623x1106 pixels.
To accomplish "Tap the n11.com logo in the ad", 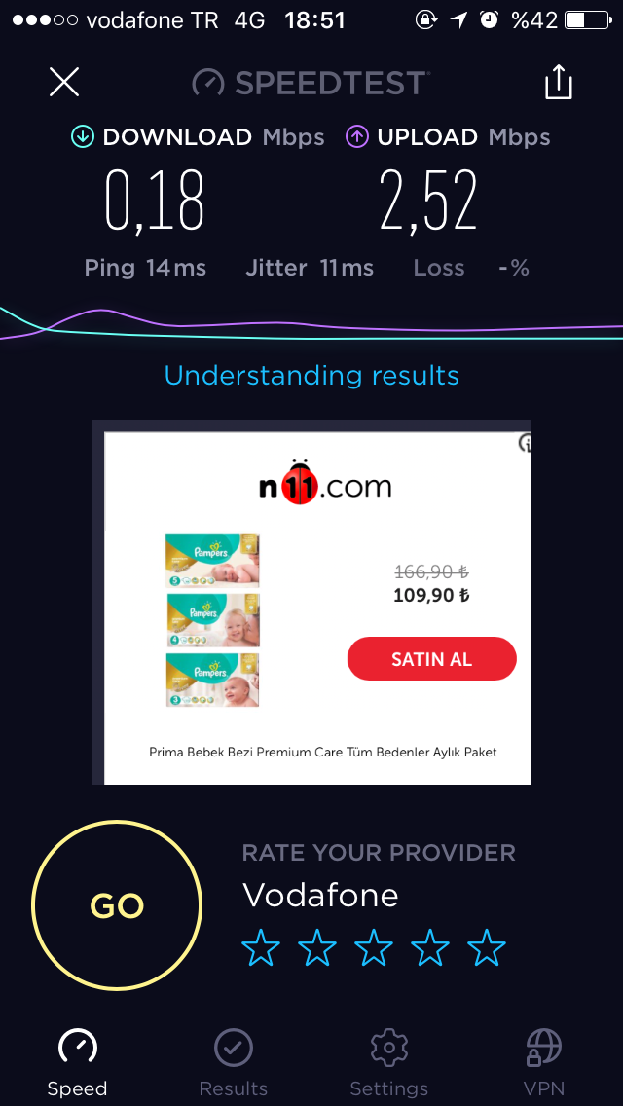I will [324, 484].
